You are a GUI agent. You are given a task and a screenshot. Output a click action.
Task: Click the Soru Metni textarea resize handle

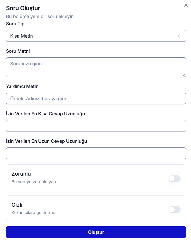(184, 75)
